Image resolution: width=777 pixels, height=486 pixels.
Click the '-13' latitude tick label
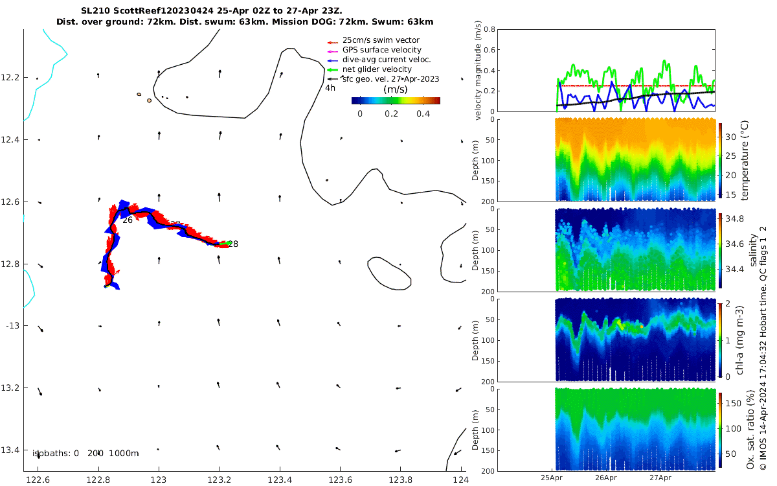pyautogui.click(x=11, y=326)
